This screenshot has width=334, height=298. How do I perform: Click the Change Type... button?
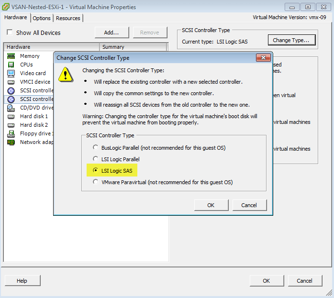click(291, 40)
